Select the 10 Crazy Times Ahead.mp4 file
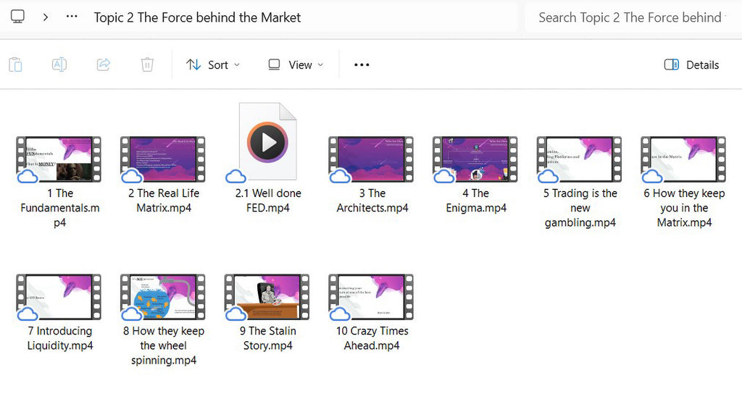742x394 pixels. [372, 313]
